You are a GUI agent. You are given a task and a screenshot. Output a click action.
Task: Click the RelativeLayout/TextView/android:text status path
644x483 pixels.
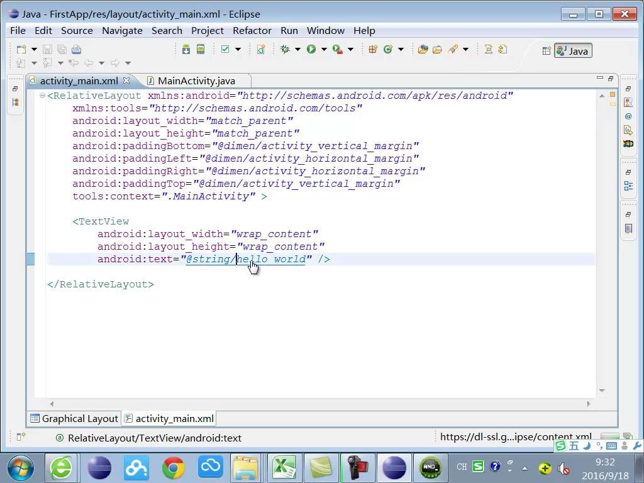[x=155, y=438]
